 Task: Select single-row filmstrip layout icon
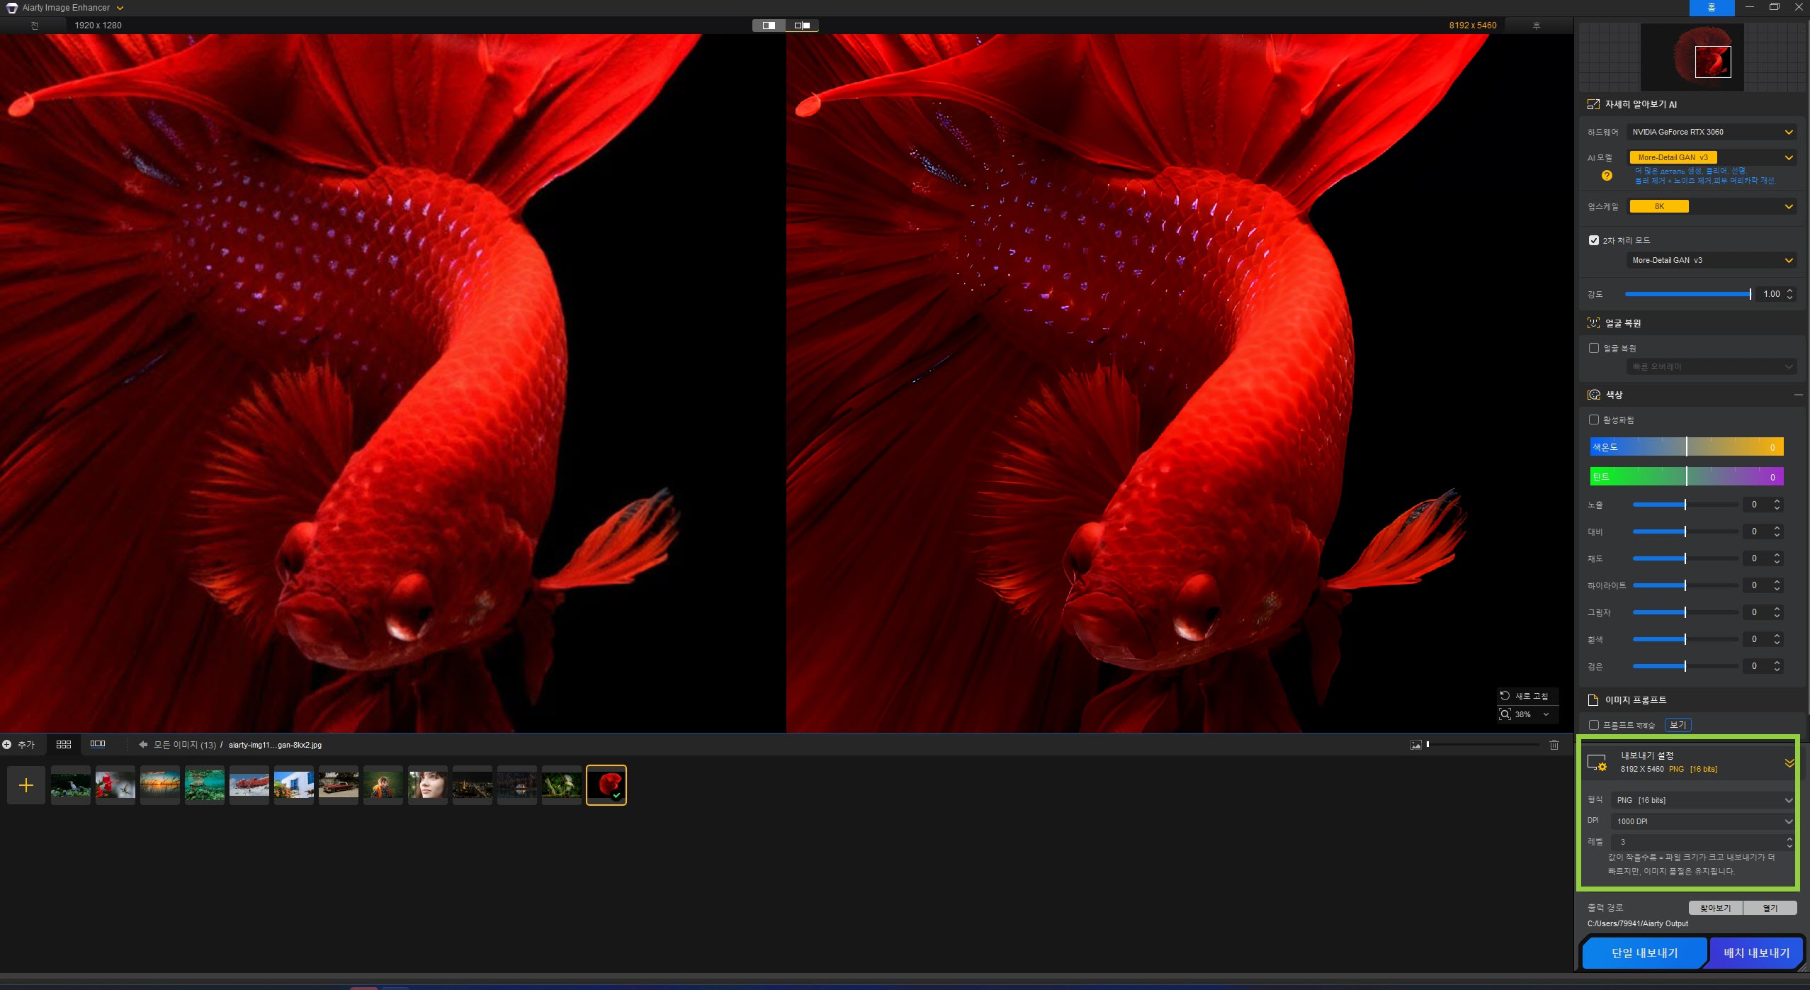pyautogui.click(x=98, y=744)
